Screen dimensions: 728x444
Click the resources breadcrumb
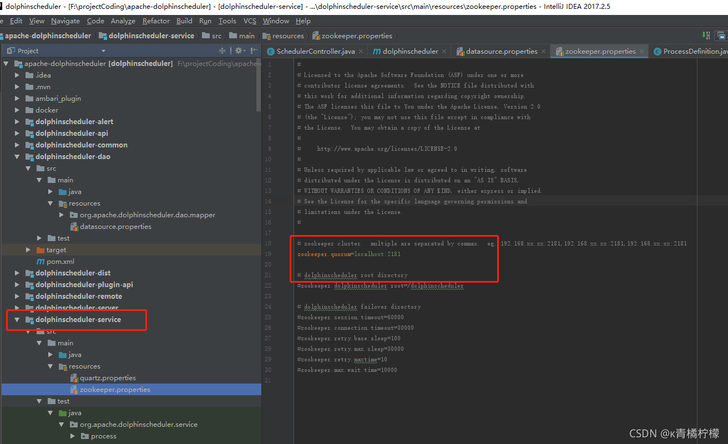click(284, 35)
